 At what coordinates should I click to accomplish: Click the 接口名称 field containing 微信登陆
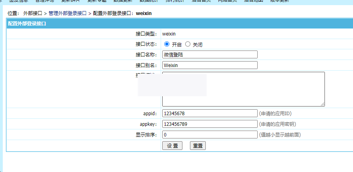[x=210, y=54]
